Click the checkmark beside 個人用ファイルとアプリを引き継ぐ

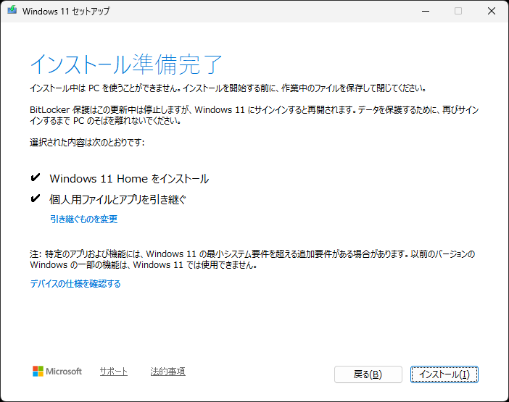(35, 198)
